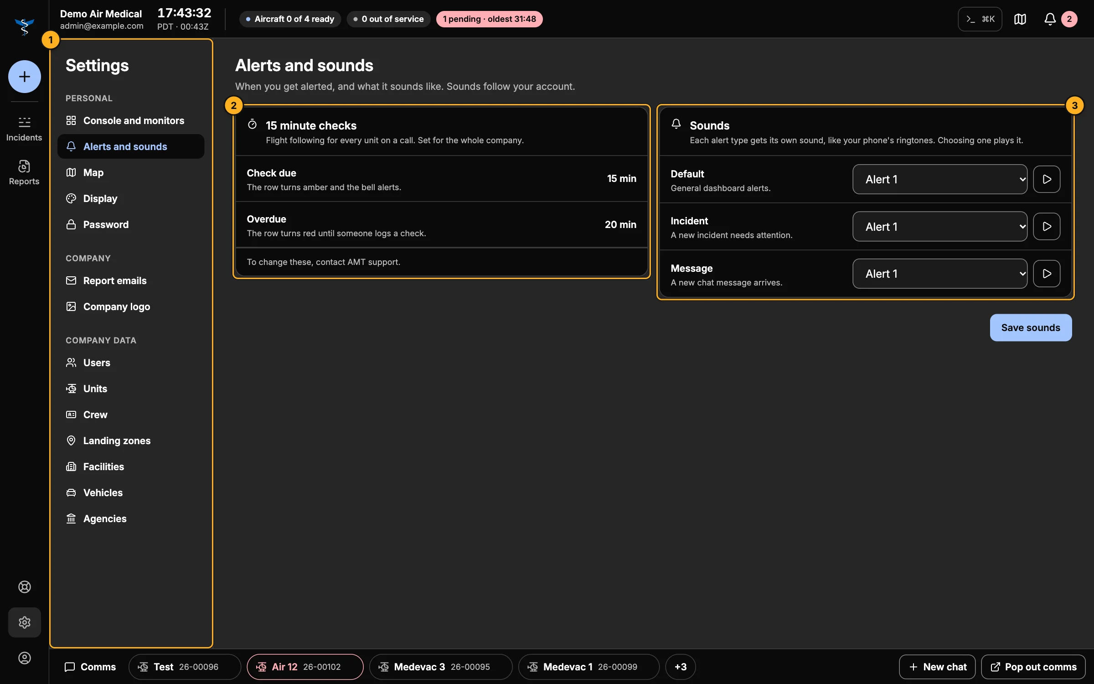The width and height of the screenshot is (1094, 684).
Task: Play the Incident alert sound preview
Action: click(x=1047, y=227)
